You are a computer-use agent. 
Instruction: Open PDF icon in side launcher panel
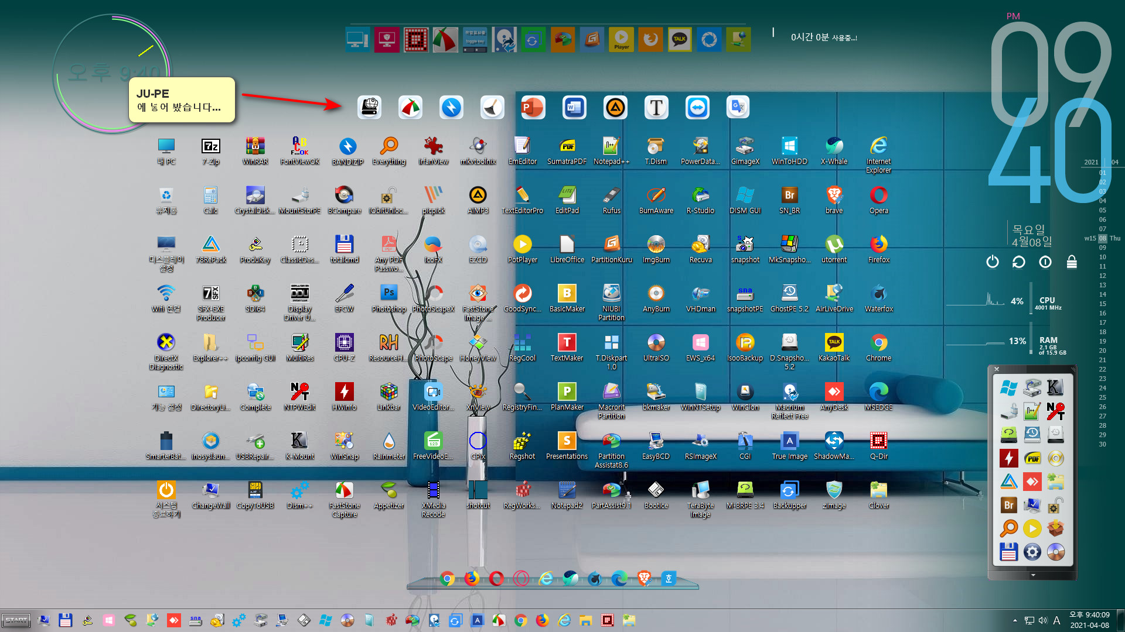point(1032,458)
